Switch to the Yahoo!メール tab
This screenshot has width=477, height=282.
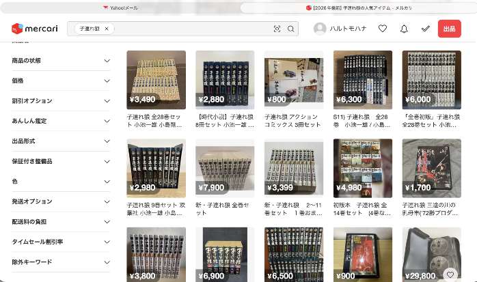pyautogui.click(x=120, y=8)
